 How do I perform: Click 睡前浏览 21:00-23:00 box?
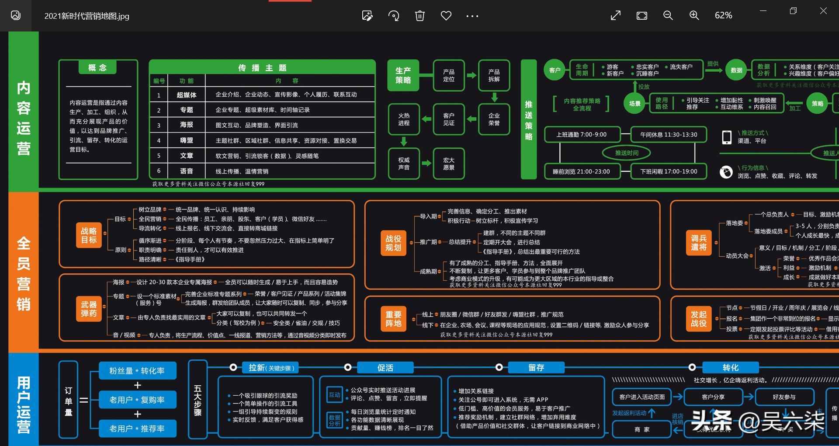click(582, 171)
